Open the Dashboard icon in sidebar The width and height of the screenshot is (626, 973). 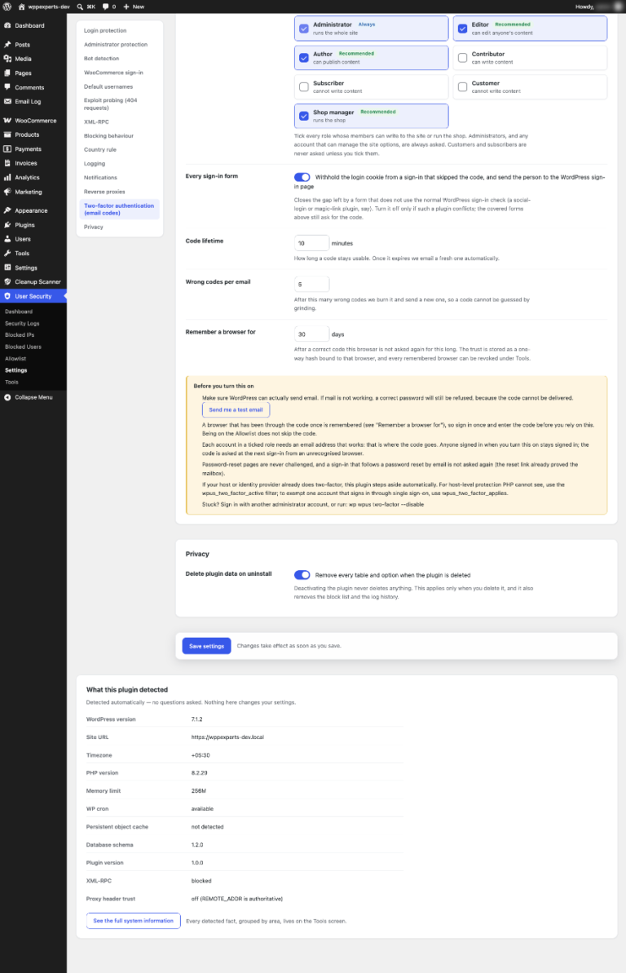(x=7, y=25)
